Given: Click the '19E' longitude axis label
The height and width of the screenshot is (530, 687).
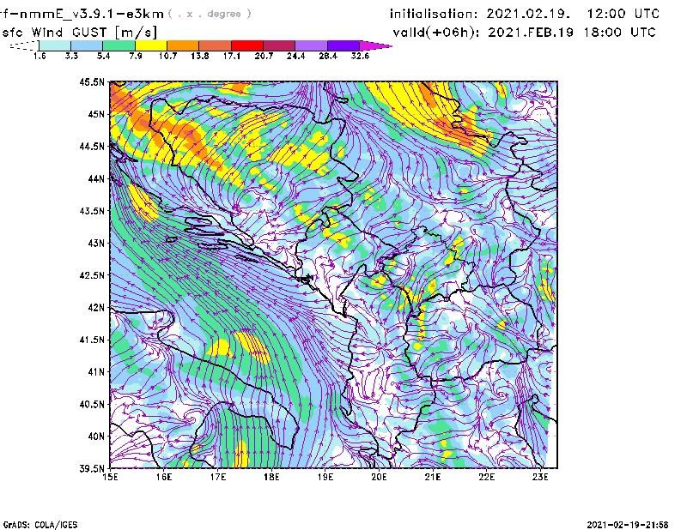Looking at the screenshot, I should 325,477.
